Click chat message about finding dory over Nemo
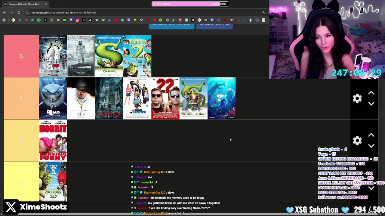 point(180,208)
